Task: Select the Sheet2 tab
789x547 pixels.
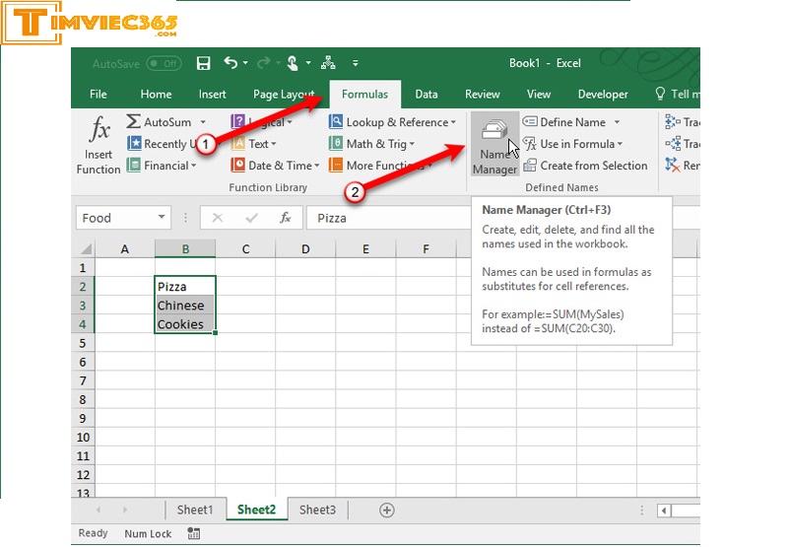Action: point(257,510)
